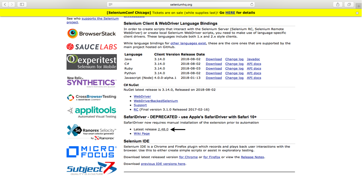
Task: Select the 'Selenium IDE' section heading
Action: [137, 141]
